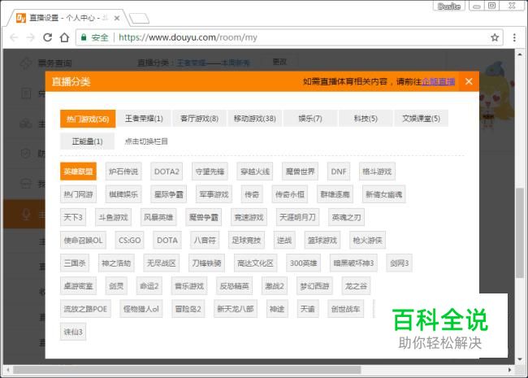Reload the page with refresh icon

coord(47,37)
